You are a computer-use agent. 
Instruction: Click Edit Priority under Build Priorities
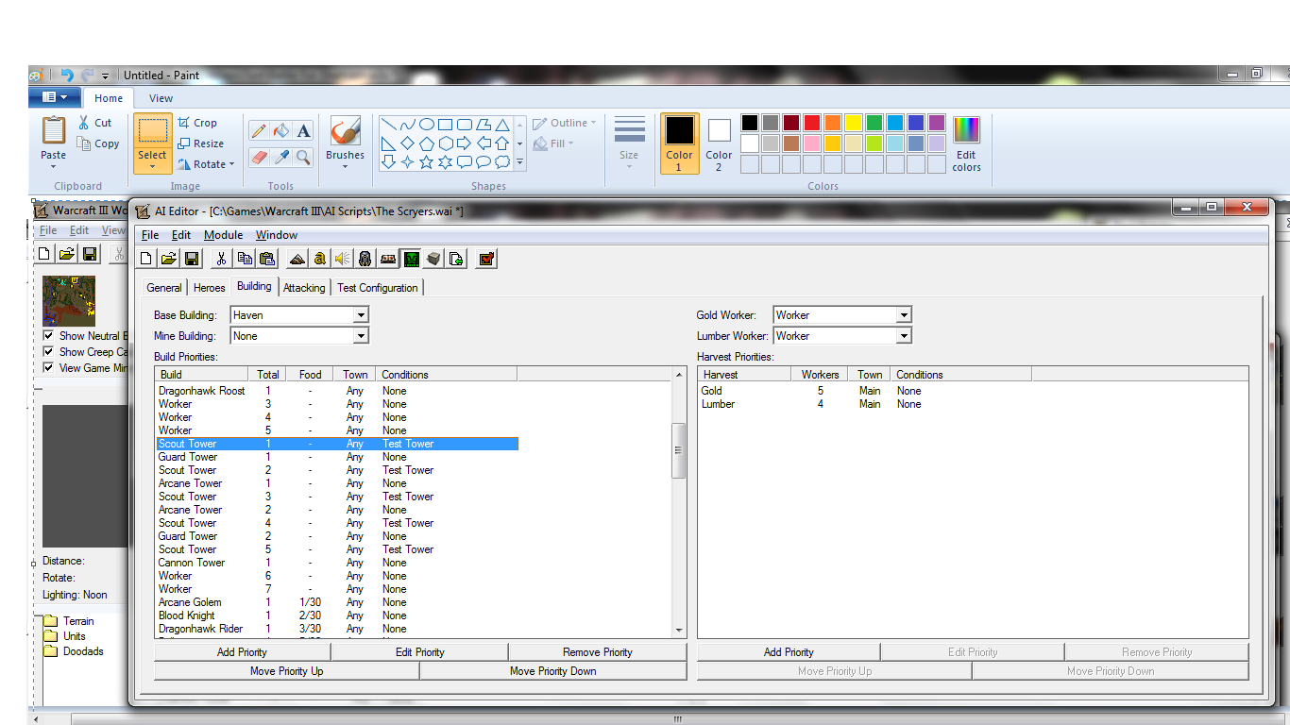click(419, 652)
